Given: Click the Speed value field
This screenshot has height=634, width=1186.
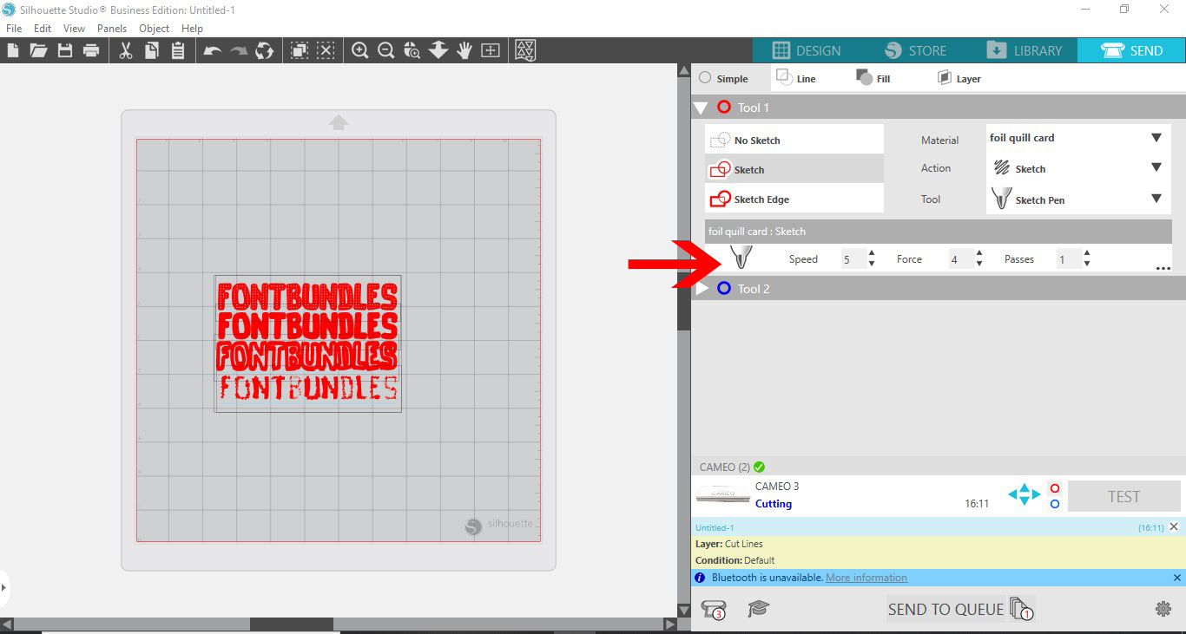Looking at the screenshot, I should click(853, 258).
